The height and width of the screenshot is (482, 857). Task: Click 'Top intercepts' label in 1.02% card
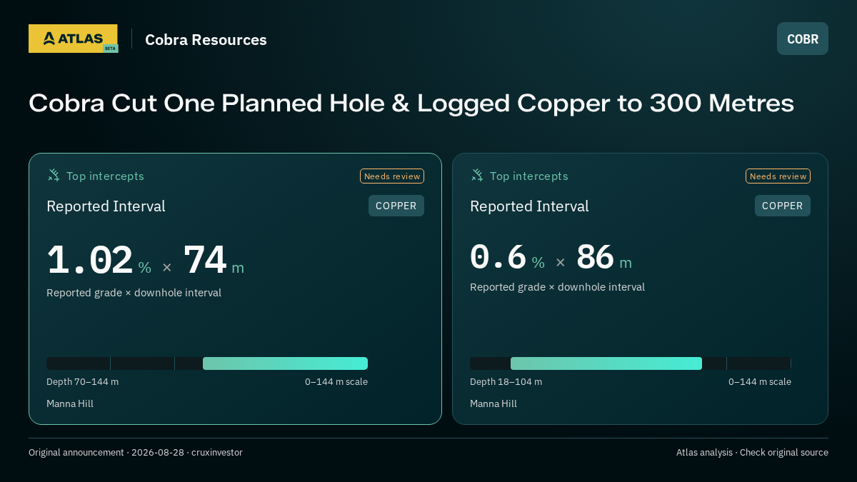coord(105,176)
